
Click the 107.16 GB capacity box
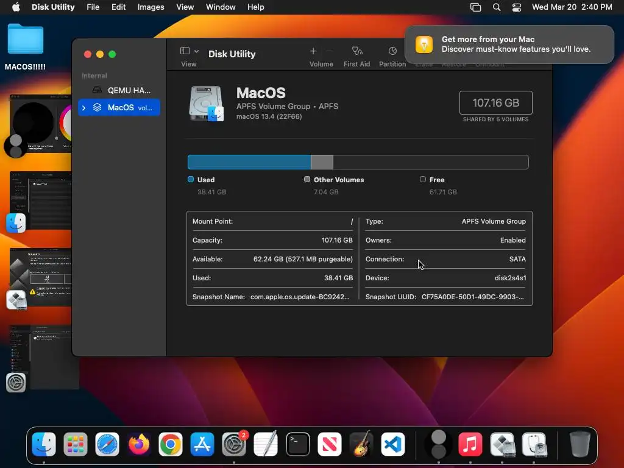[x=495, y=102]
